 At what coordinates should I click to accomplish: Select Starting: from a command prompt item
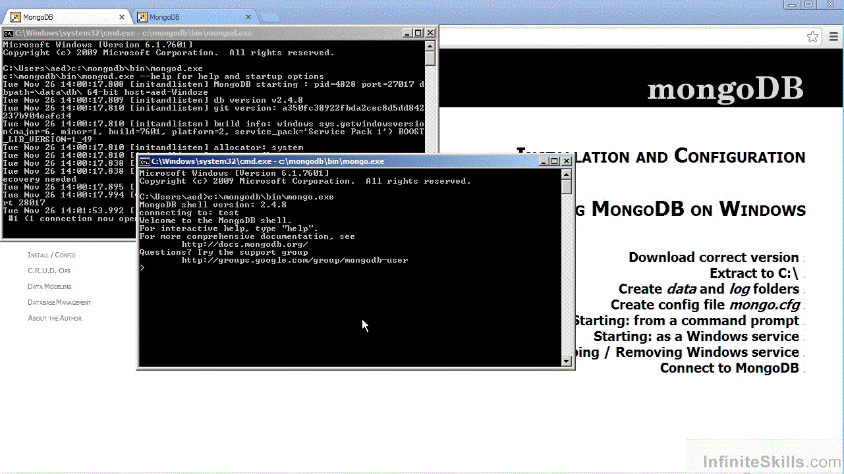[x=687, y=321]
